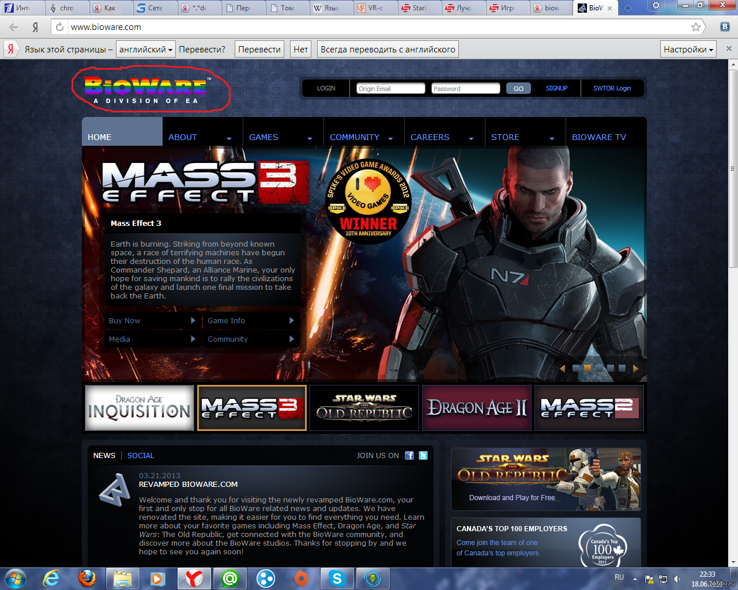Select Dragon Age Inquisition thumbnail
738x590 pixels.
point(140,408)
